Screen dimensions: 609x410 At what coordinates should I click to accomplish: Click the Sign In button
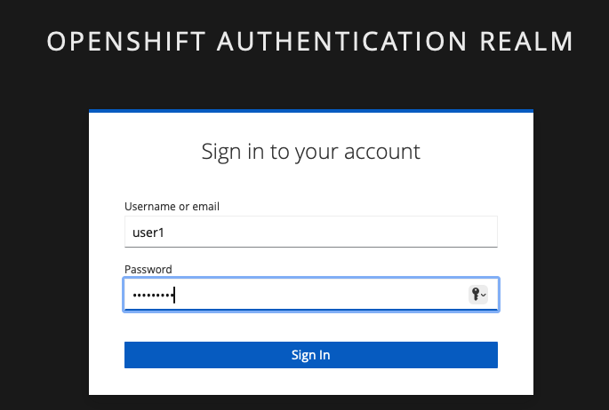tap(310, 355)
